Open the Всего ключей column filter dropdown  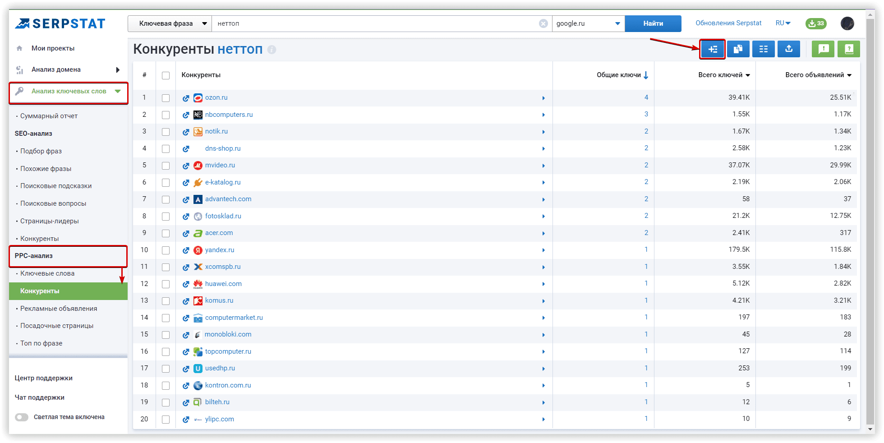click(748, 75)
